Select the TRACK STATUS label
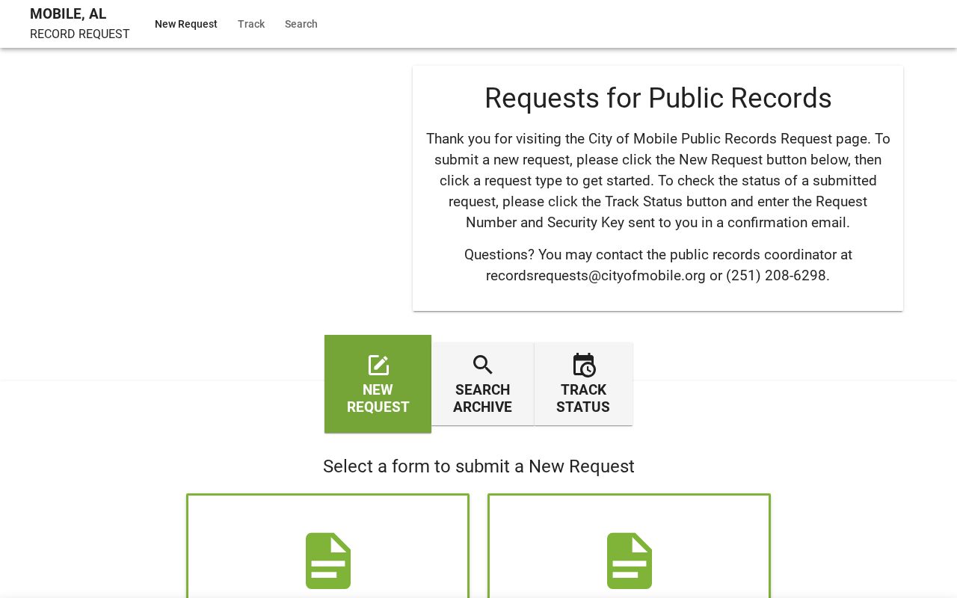Screen dimensions: 957x598 (x=583, y=398)
